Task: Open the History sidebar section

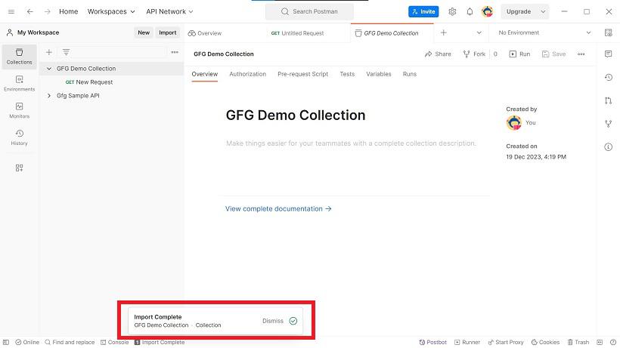Action: pos(19,137)
